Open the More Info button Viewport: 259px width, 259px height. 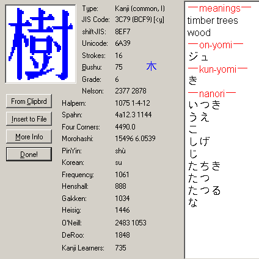(x=29, y=137)
